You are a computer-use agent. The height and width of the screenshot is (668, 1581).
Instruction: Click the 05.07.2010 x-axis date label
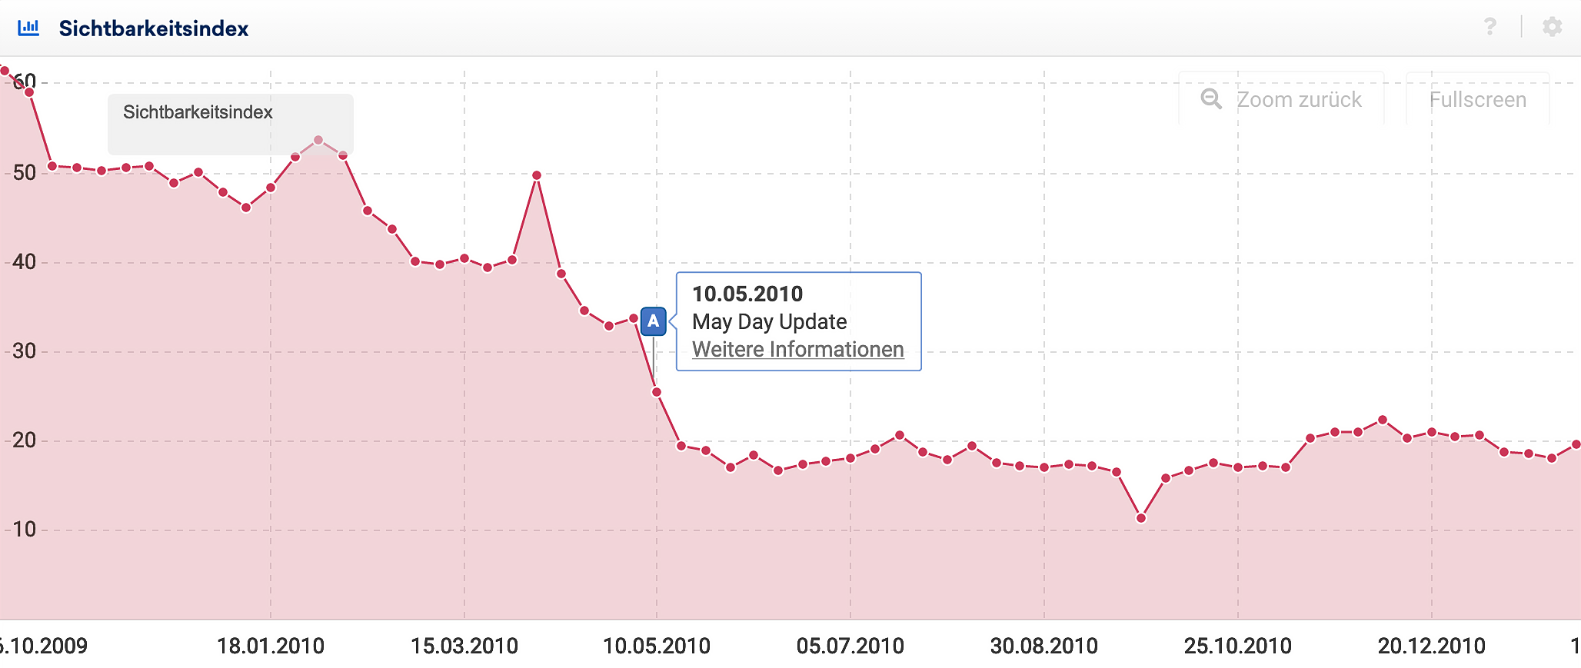[850, 646]
